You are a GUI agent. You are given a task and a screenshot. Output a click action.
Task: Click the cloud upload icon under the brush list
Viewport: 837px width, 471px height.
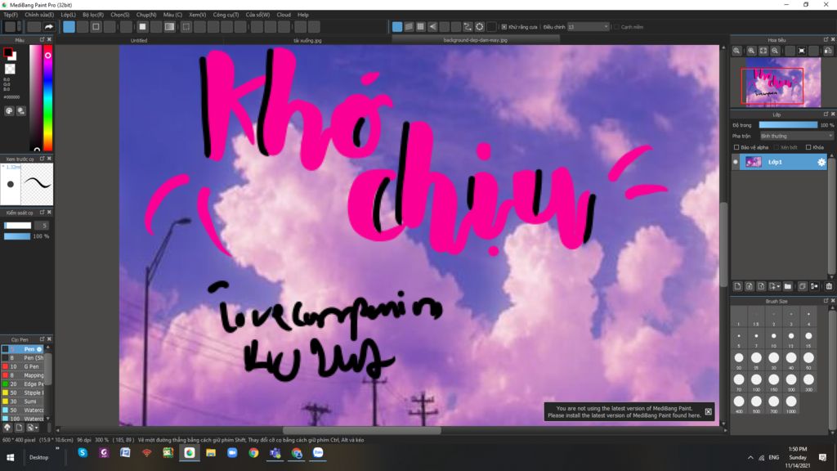pos(7,428)
